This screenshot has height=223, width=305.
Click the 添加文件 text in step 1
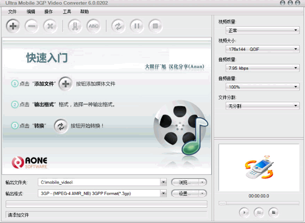pos(44,84)
